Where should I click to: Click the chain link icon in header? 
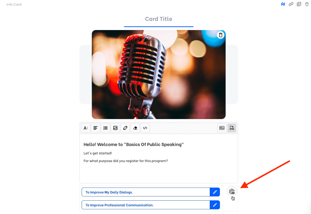[x=291, y=4]
